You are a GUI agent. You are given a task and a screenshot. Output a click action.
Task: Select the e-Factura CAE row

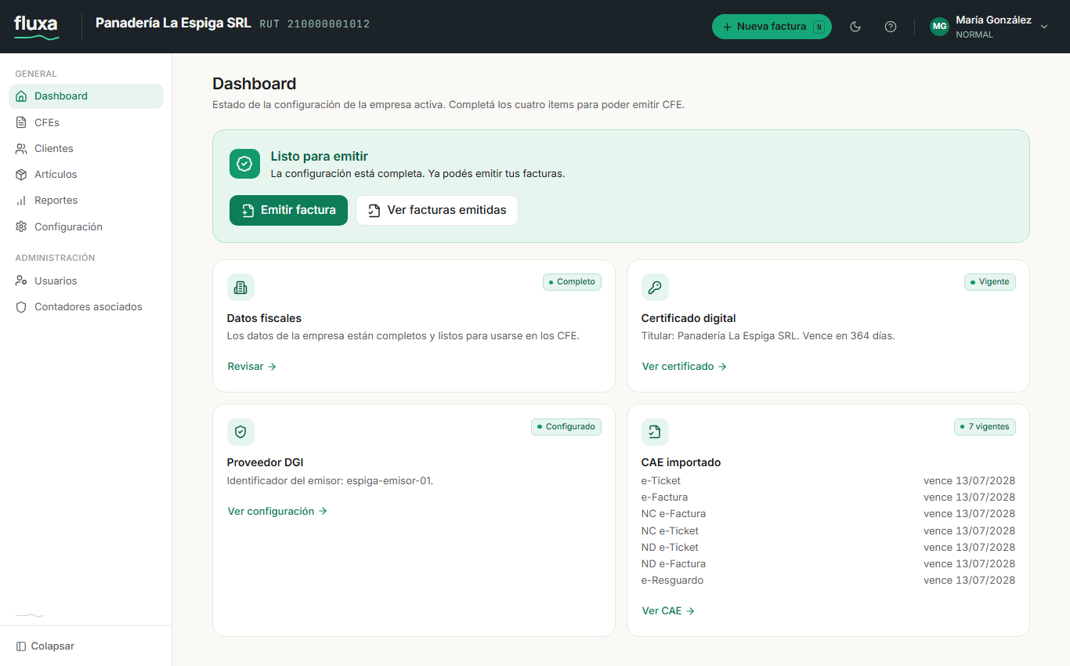[828, 498]
